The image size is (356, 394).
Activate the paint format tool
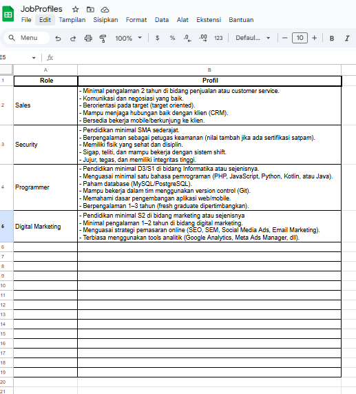pos(103,38)
